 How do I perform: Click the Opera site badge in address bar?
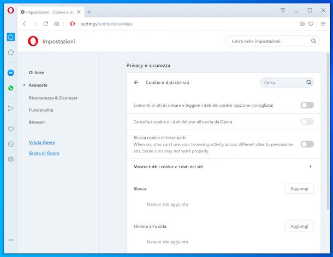click(x=73, y=24)
